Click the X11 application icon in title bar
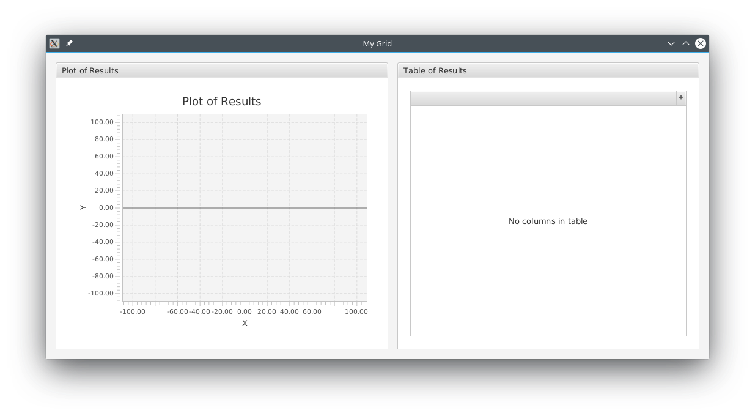This screenshot has height=416, width=755. (x=54, y=43)
